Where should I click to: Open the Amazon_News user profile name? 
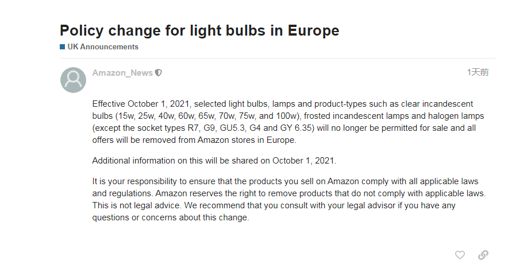tap(122, 73)
